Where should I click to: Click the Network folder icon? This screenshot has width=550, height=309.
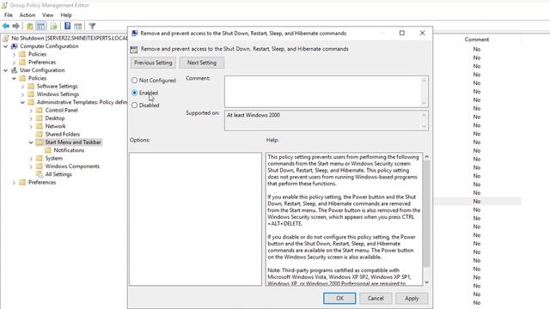click(40, 126)
